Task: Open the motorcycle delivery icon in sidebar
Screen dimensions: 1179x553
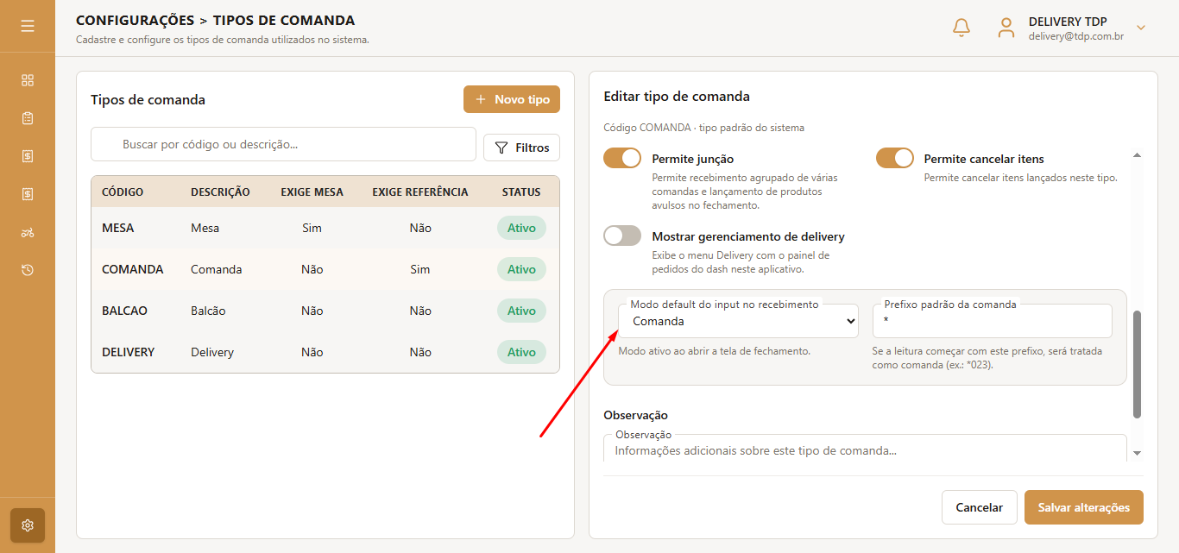Action: [x=28, y=232]
